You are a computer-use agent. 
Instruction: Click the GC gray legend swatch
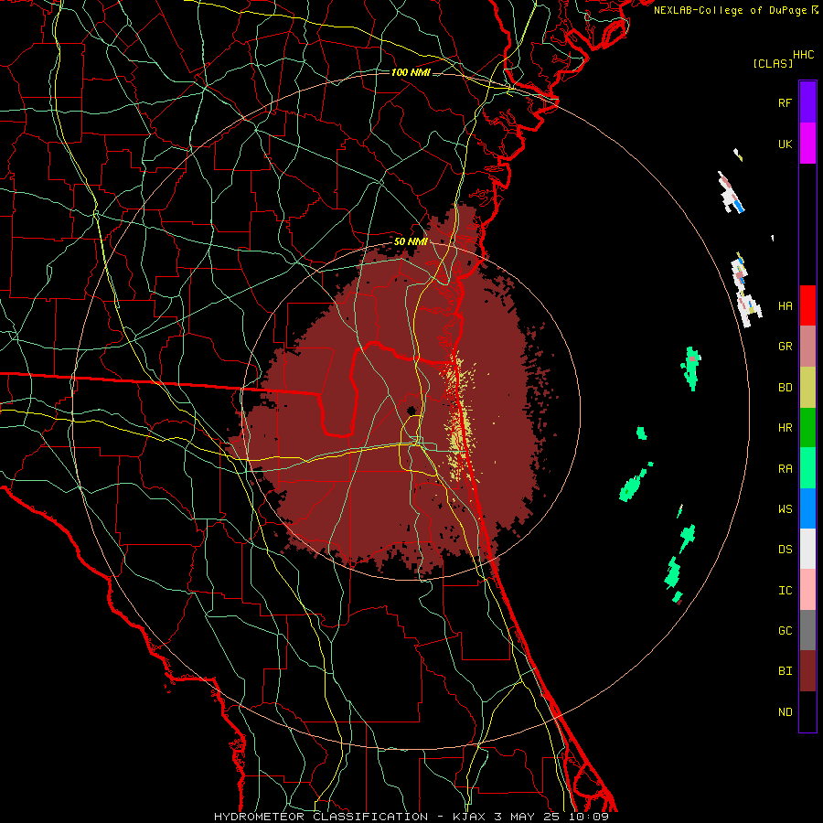click(x=807, y=630)
